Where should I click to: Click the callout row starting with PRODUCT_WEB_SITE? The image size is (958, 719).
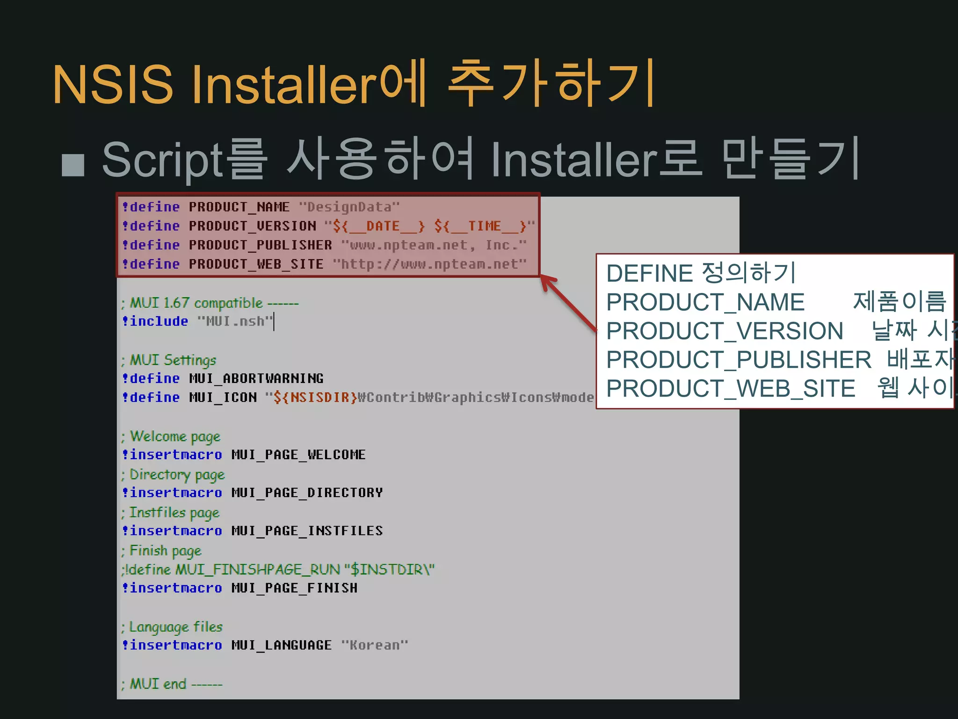[780, 388]
